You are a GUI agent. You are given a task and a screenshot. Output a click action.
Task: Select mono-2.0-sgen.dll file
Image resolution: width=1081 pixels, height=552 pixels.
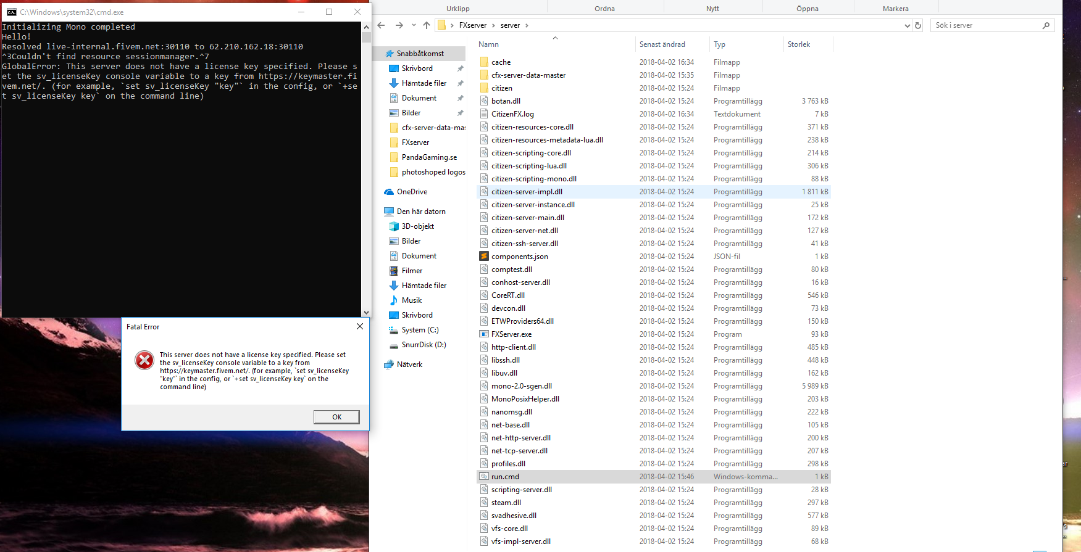(x=654, y=386)
